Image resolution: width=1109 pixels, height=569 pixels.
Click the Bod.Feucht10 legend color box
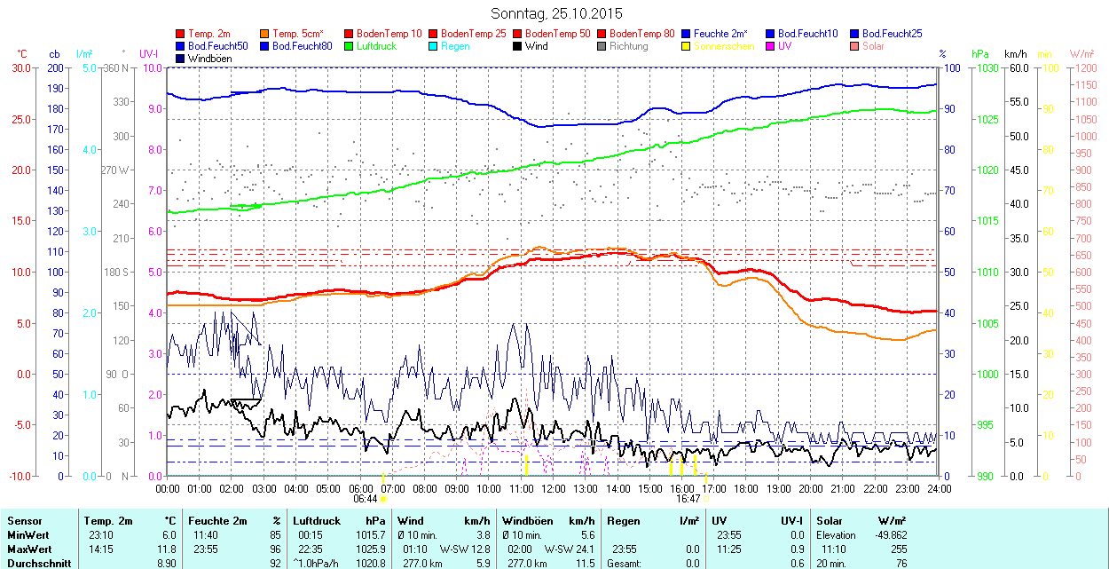(770, 33)
